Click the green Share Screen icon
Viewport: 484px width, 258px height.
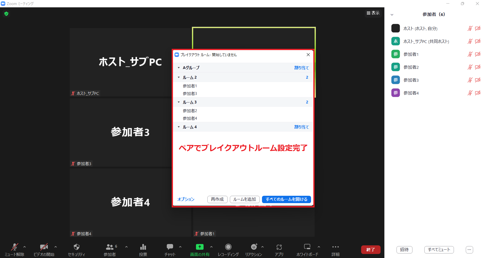point(200,247)
